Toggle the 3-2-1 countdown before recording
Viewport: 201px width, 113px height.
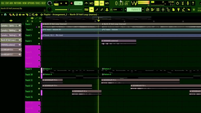pyautogui.click(x=97, y=3)
